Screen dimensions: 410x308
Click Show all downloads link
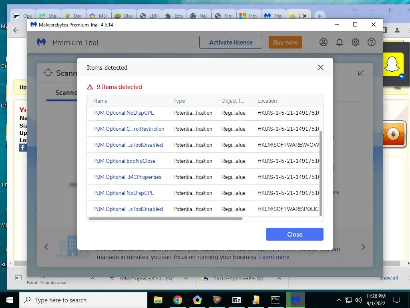[x=388, y=278]
